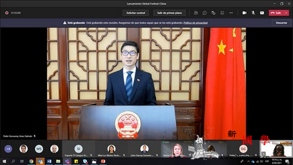293x165 pixels.
Task: Switch to Microsoft Teams taskbar icon
Action: pyautogui.click(x=67, y=161)
